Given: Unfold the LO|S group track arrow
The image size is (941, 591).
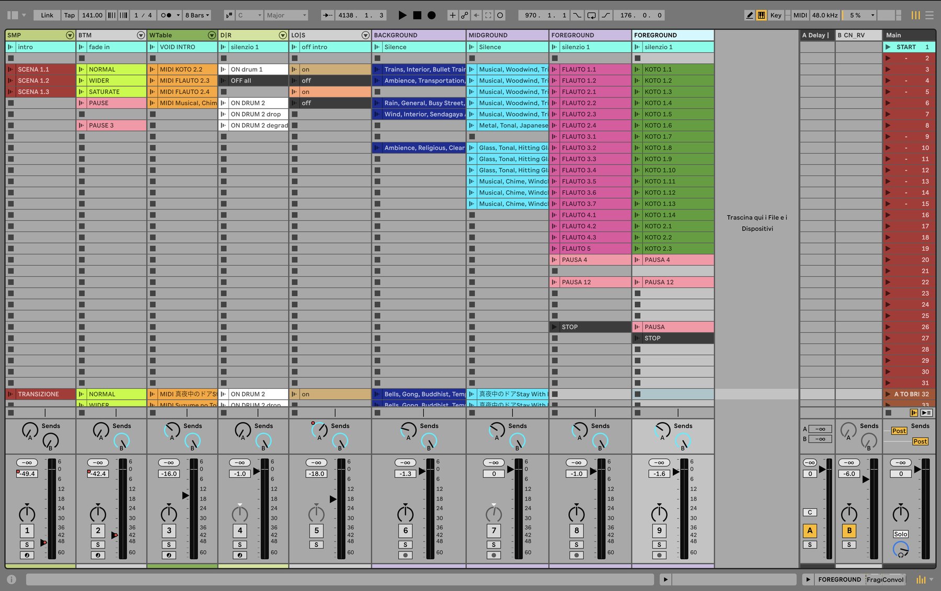Looking at the screenshot, I should click(x=365, y=35).
